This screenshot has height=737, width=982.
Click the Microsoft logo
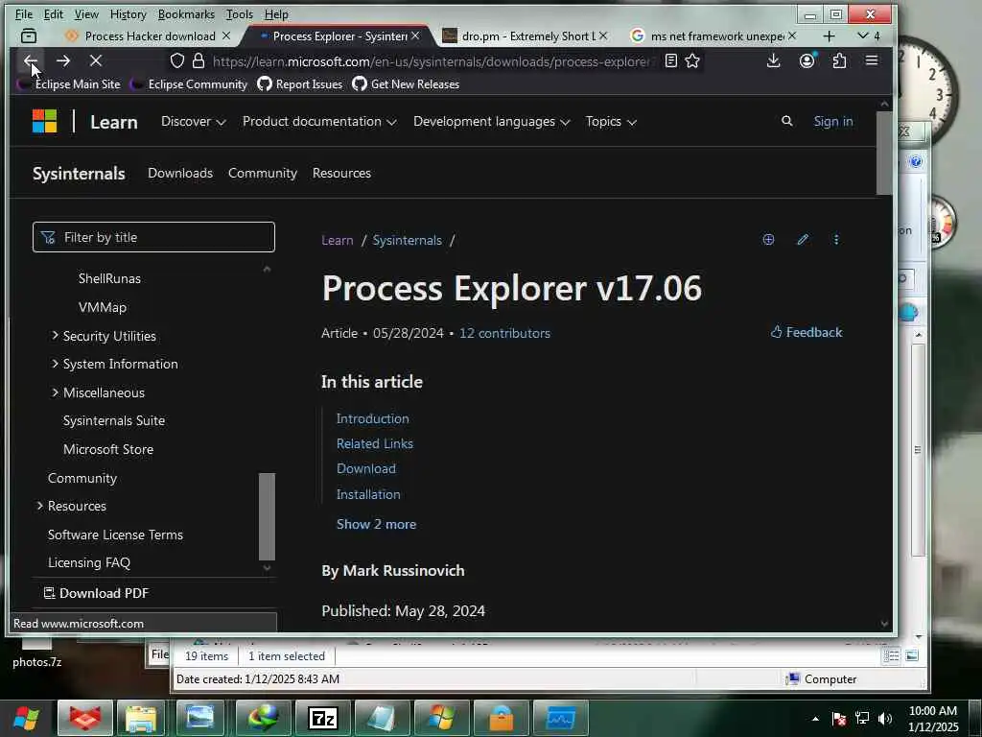click(44, 121)
